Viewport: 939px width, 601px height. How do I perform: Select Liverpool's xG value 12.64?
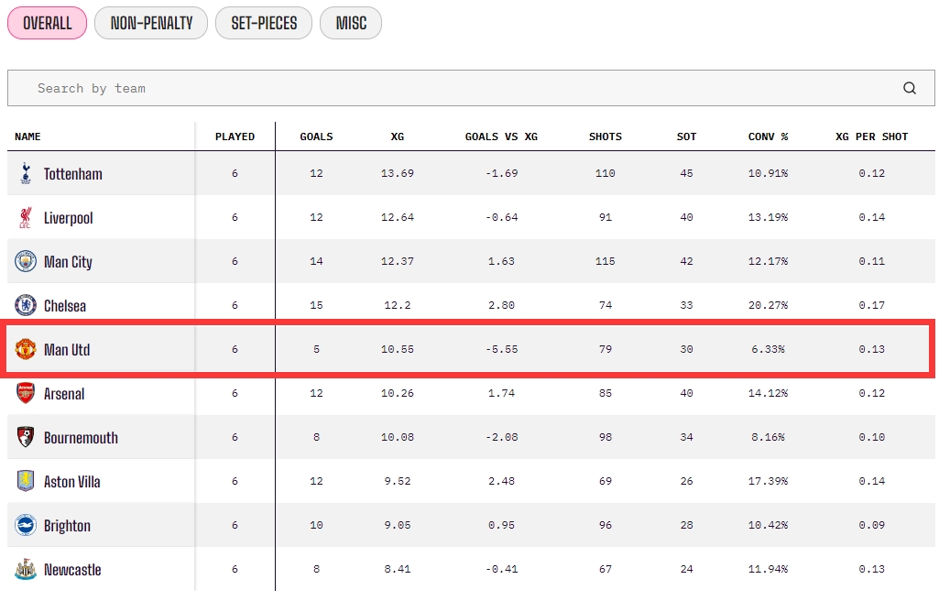coord(398,217)
